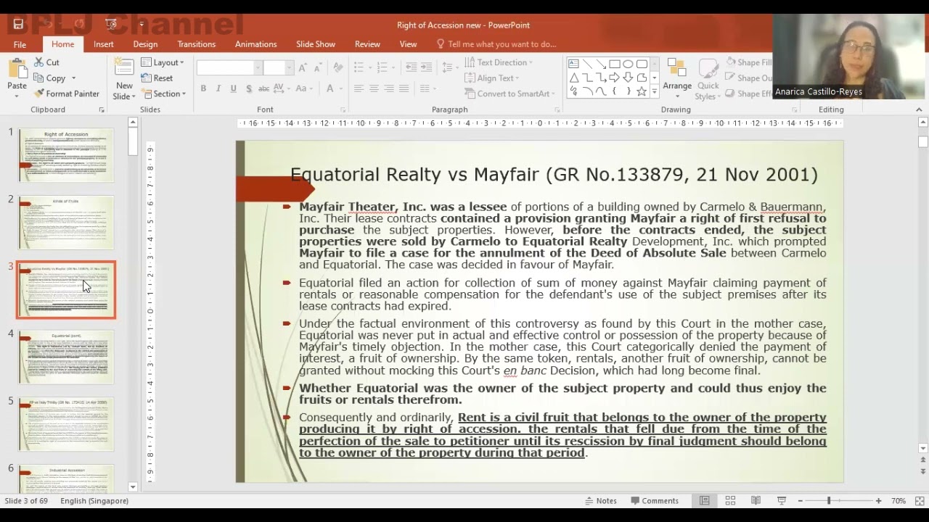Toggle Bold formatting
Viewport: 929px width, 522px height.
pos(203,88)
